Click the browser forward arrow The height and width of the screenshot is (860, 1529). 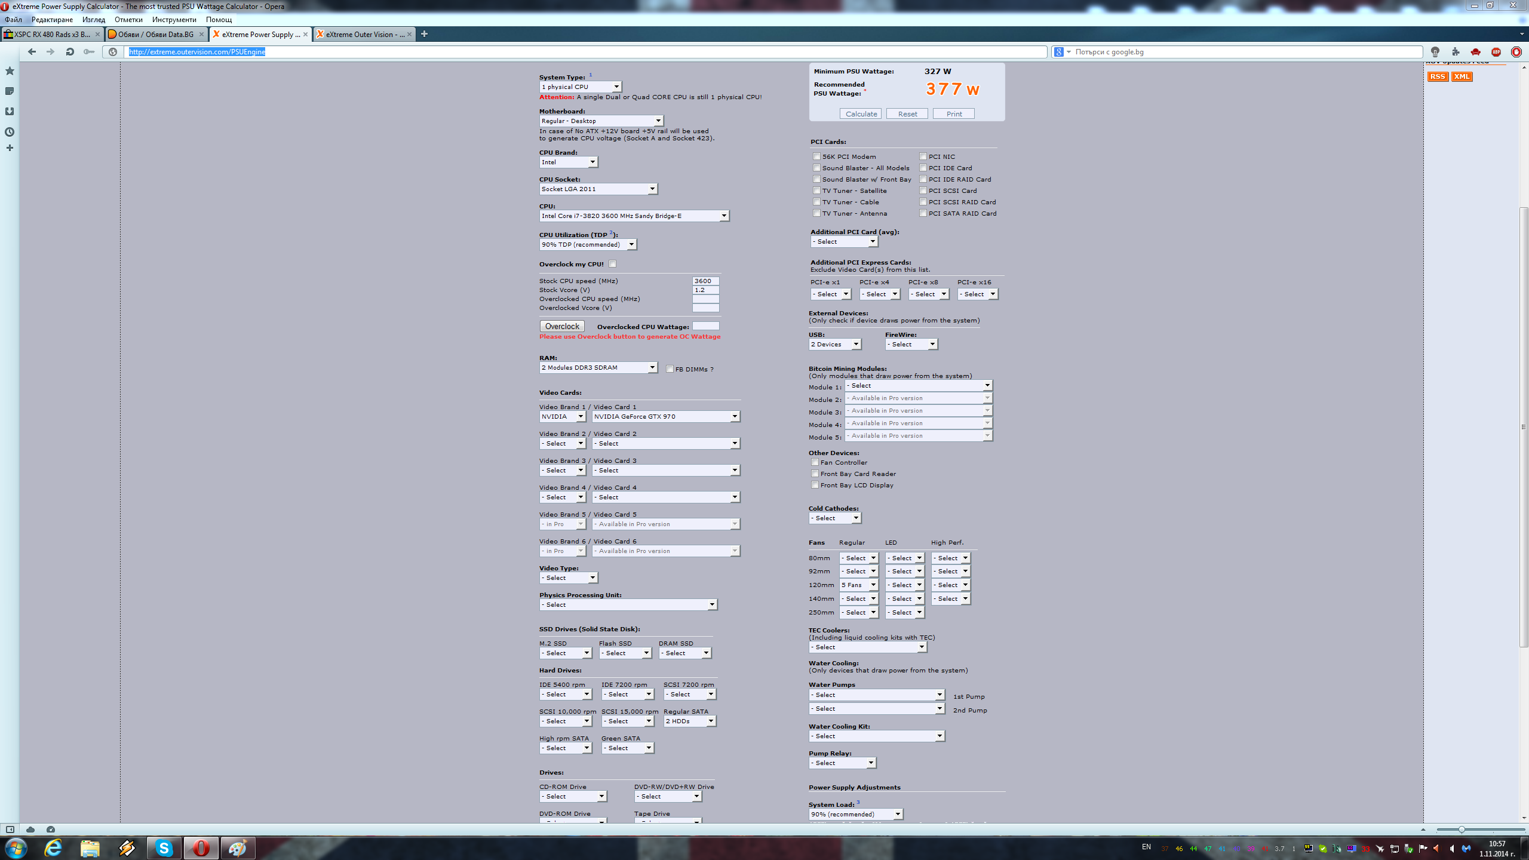(51, 52)
